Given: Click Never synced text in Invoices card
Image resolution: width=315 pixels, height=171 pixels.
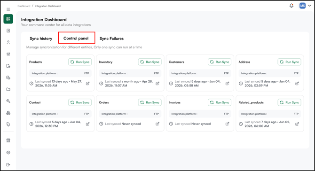Looking at the screenshot, I should coord(201,124).
